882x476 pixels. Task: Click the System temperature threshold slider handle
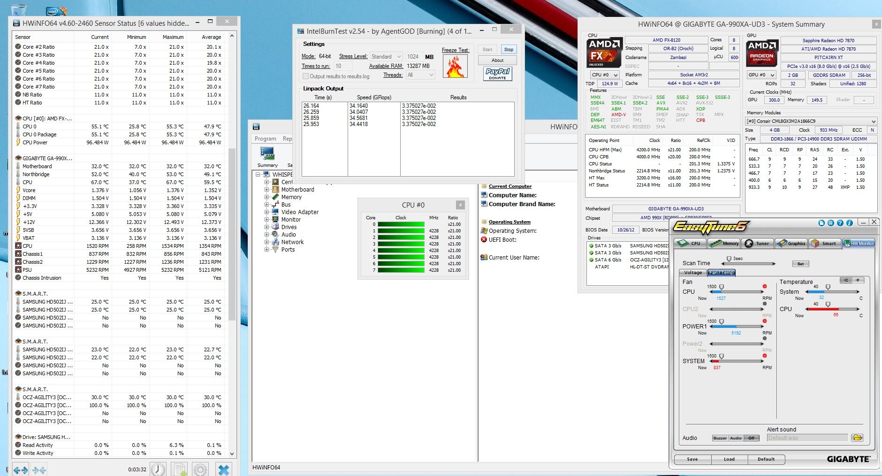[828, 287]
